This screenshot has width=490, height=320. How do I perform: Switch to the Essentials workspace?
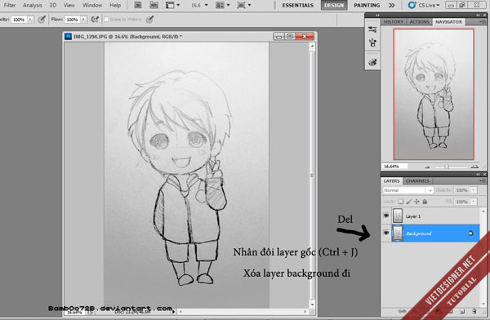tap(297, 6)
